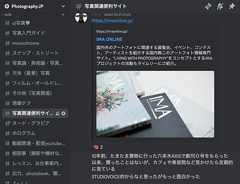Image resolution: width=240 pixels, height=184 pixels.
Task: Add a channel to SUB category
Action: (x=63, y=15)
